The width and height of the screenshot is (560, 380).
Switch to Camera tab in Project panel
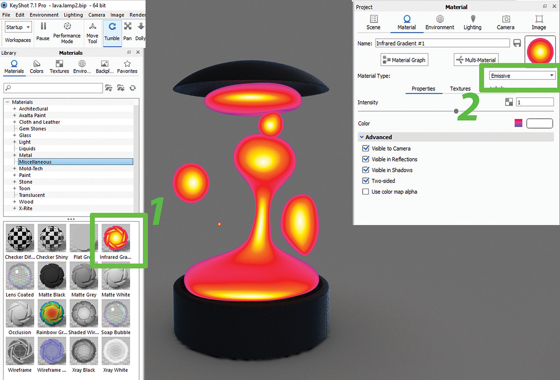[505, 23]
